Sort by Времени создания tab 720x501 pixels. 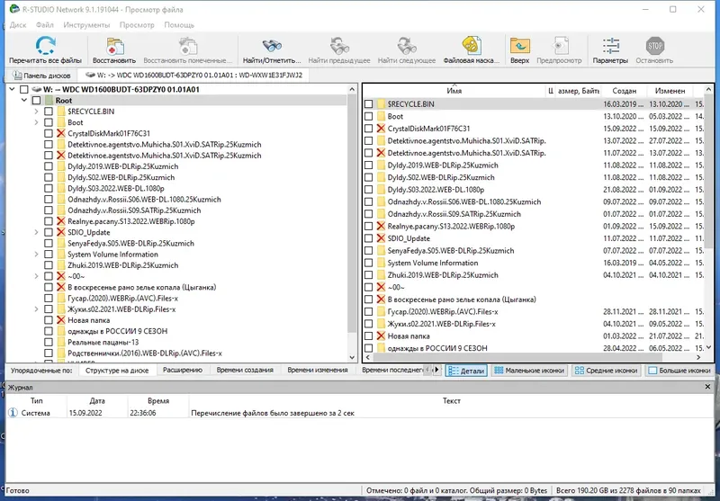click(245, 370)
